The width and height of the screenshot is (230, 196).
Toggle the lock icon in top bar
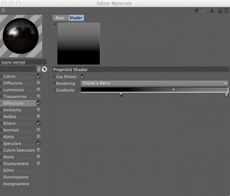[x=220, y=10]
